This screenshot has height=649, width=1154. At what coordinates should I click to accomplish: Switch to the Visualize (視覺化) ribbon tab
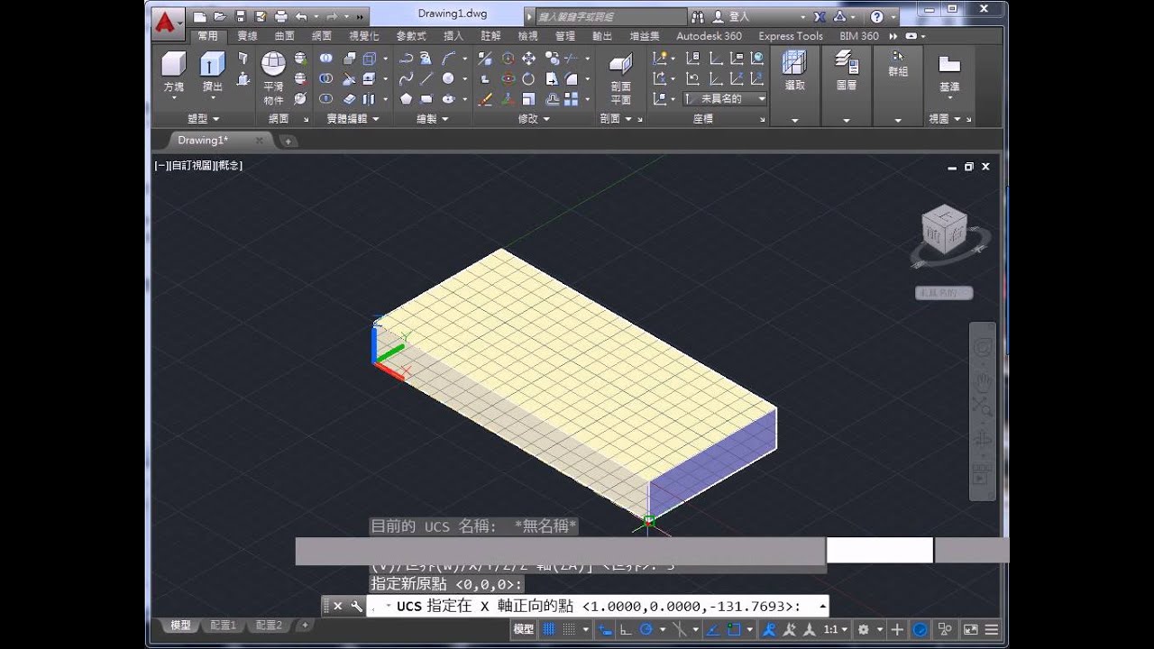(x=363, y=36)
